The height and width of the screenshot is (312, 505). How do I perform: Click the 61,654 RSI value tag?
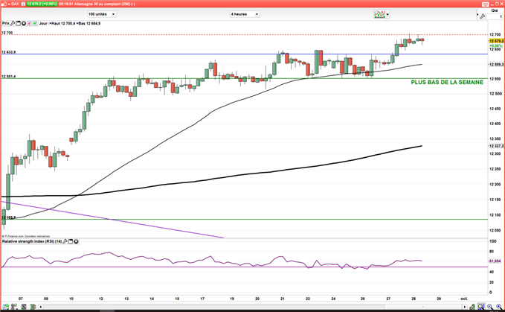495,261
